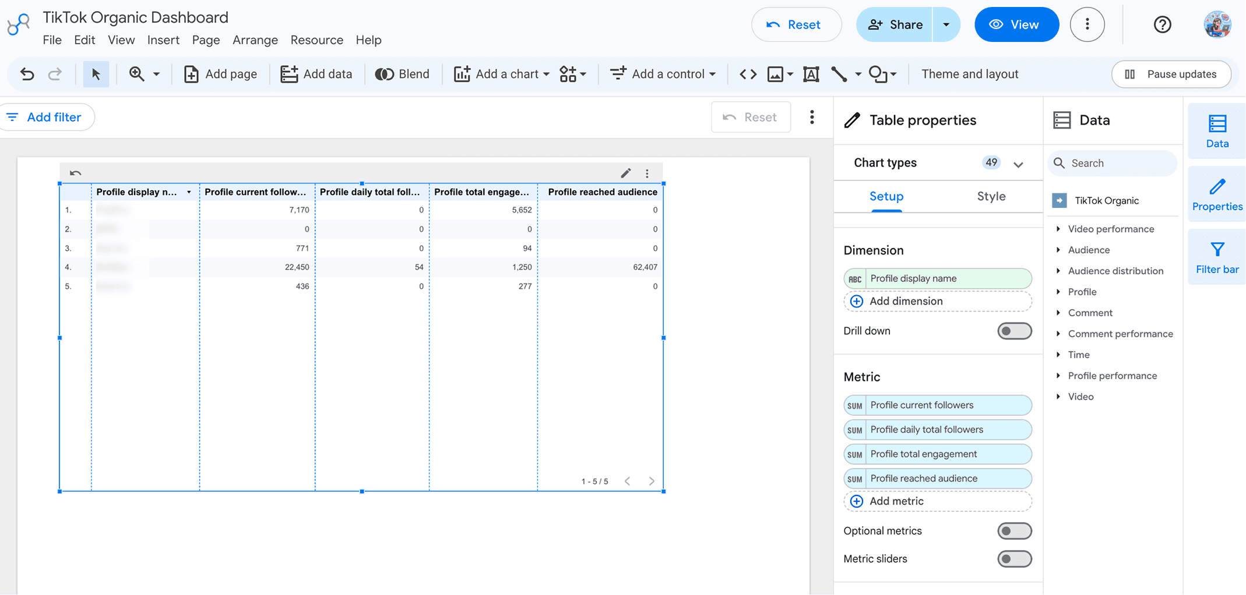Click SUM on Profile current followers metric
1246x595 pixels.
click(855, 406)
